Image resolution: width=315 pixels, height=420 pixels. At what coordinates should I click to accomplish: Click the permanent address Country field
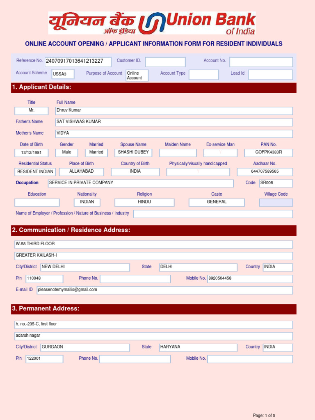pyautogui.click(x=278, y=347)
